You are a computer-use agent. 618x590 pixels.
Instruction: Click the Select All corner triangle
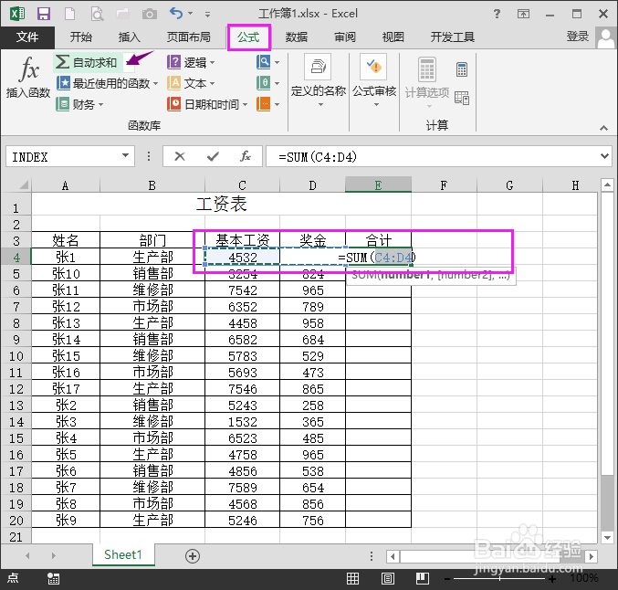coord(23,184)
